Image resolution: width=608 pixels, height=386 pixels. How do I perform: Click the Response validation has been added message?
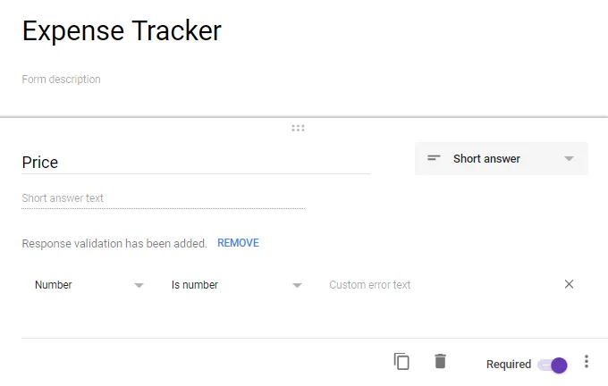pyautogui.click(x=114, y=243)
